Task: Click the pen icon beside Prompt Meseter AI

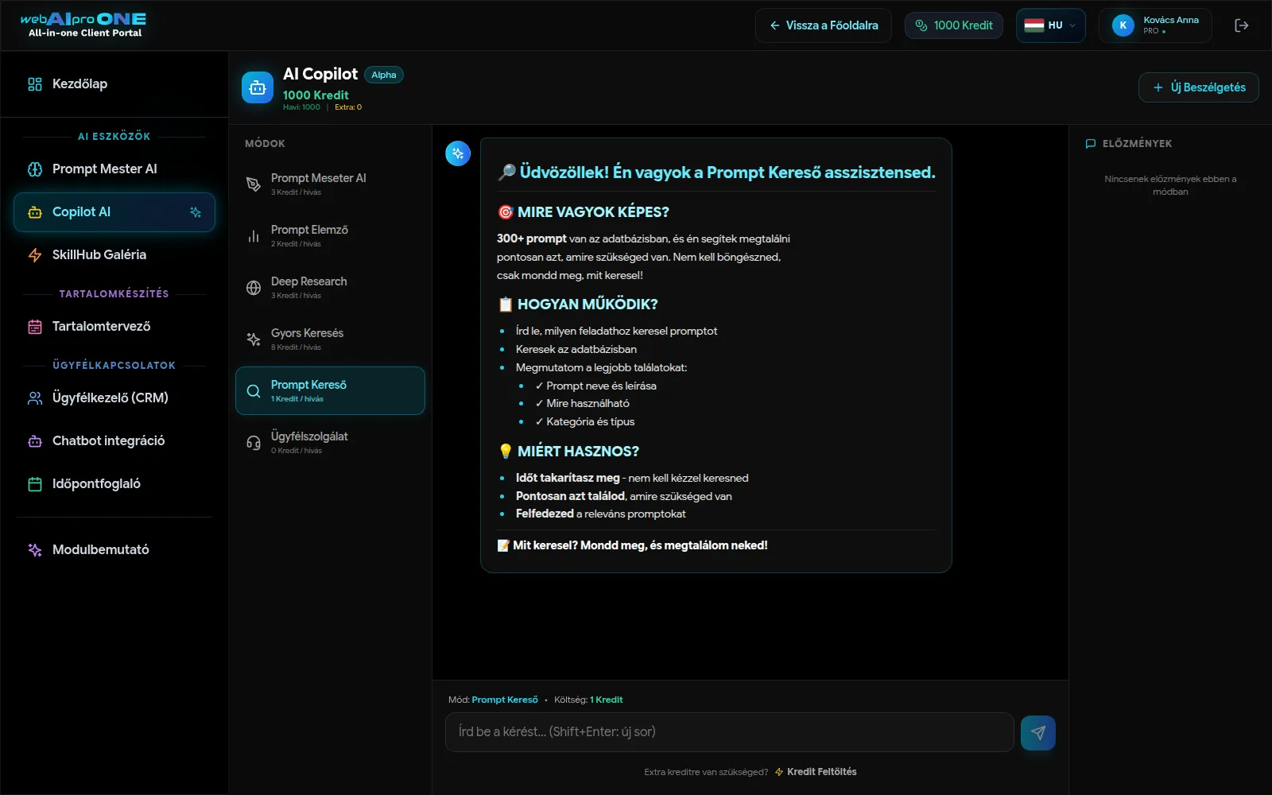Action: coord(254,184)
